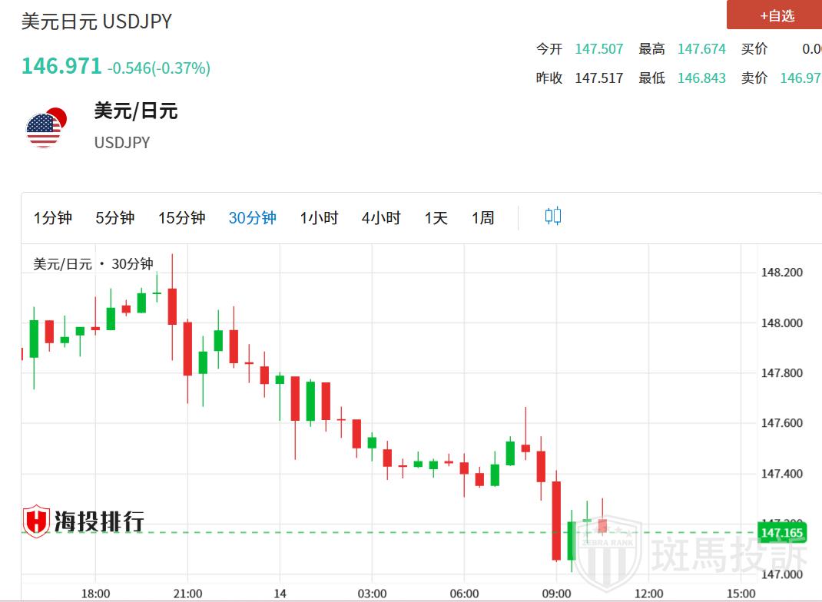Screen dimensions: 822x602
Task: Change the chart to 4小时 interval
Action: pyautogui.click(x=381, y=218)
